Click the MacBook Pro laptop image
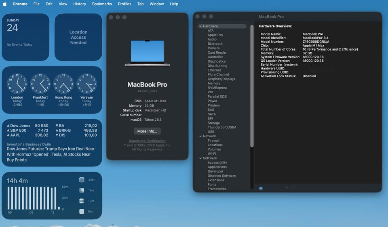 click(147, 53)
